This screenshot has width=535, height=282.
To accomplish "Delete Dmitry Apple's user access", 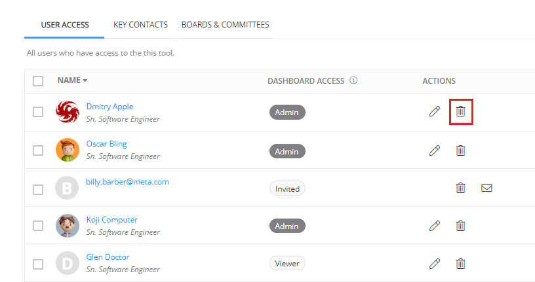I will coord(461,112).
